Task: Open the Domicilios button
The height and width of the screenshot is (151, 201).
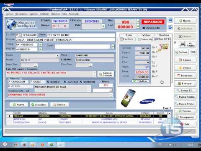Action: [x=185, y=75]
